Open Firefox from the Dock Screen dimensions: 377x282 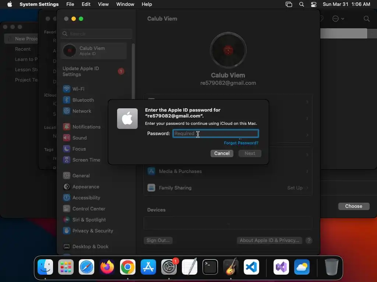coord(107,267)
